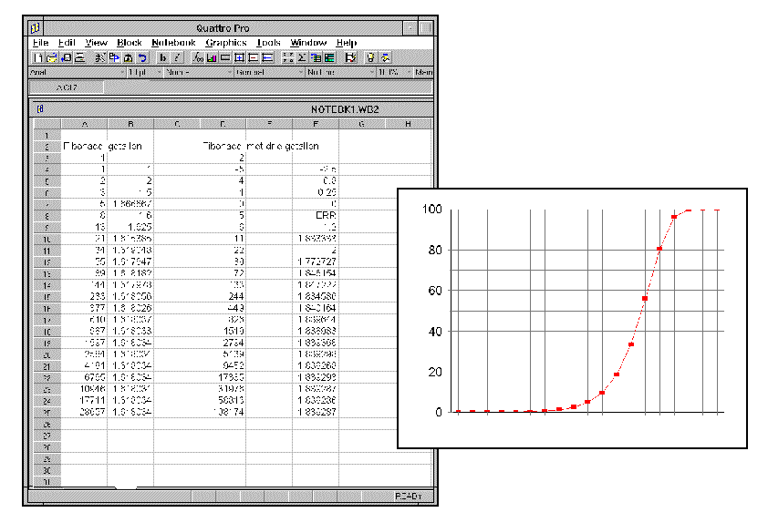Click the Undo arrow toolbar icon

click(142, 57)
